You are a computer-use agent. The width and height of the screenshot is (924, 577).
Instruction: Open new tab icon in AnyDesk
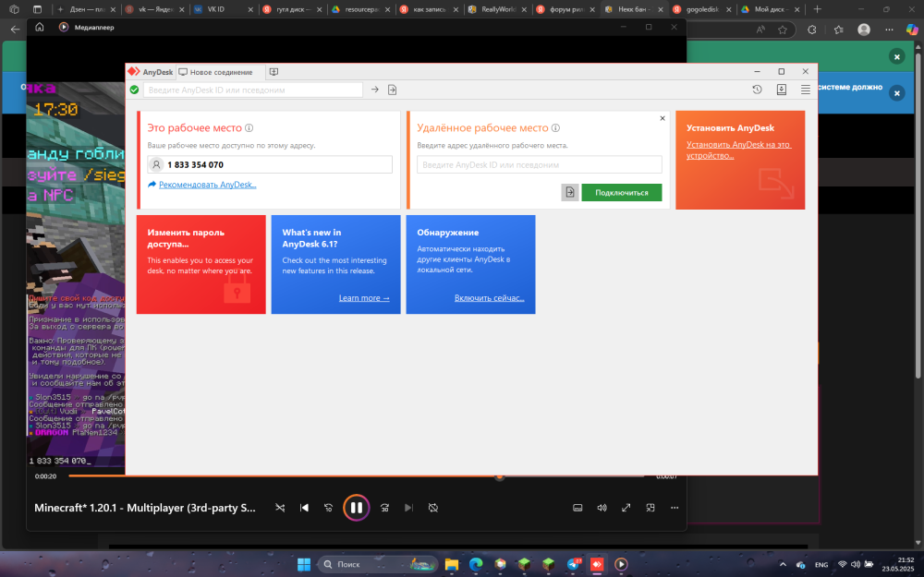[x=274, y=72]
